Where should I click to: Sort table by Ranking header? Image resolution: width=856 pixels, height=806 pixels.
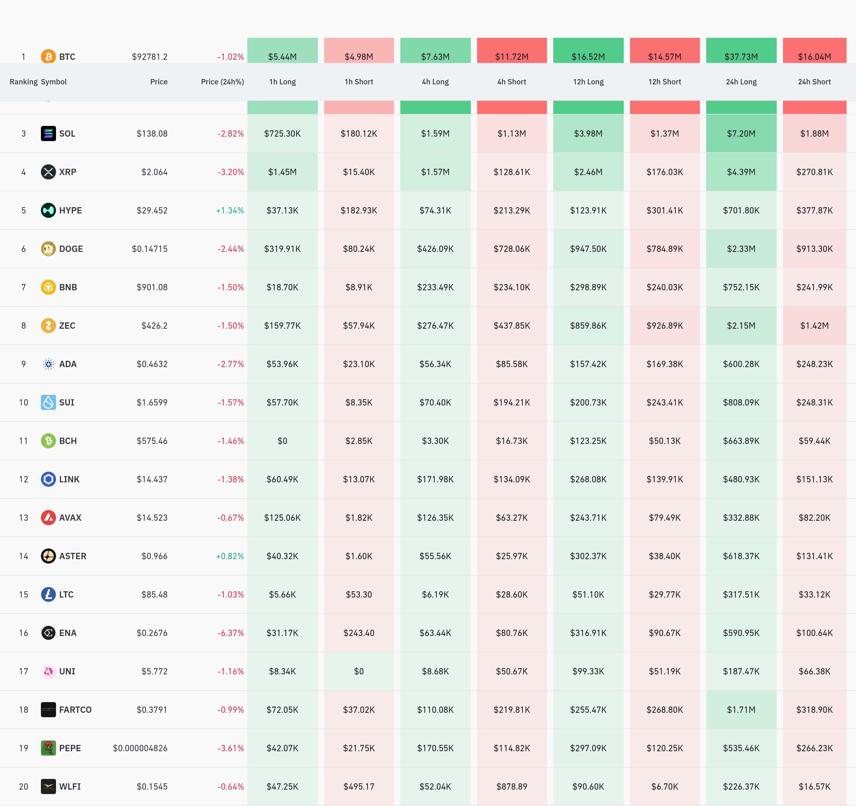(x=23, y=82)
